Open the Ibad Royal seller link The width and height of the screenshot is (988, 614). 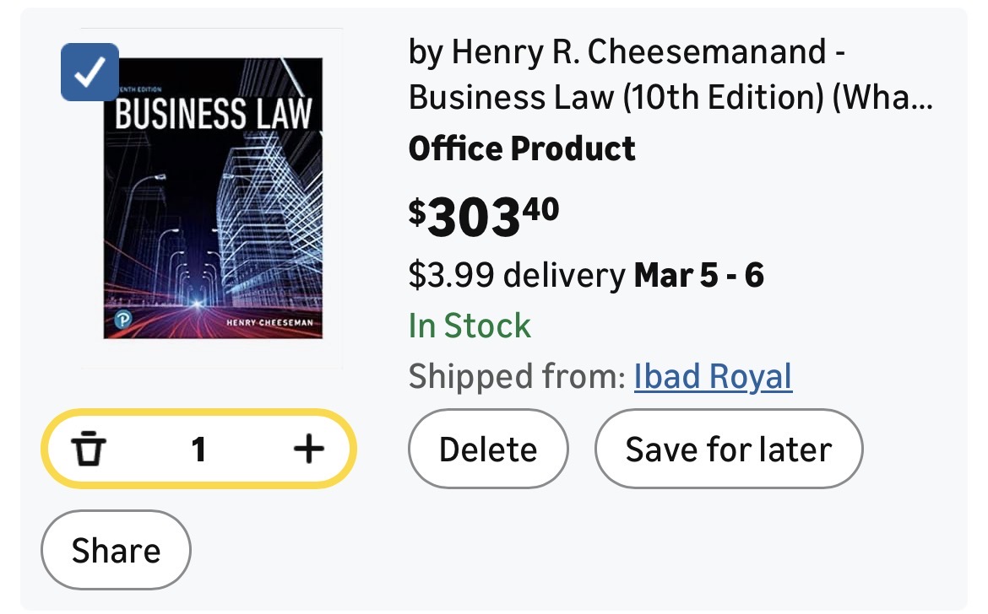coord(713,376)
